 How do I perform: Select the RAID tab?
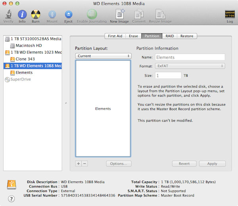[x=169, y=36]
